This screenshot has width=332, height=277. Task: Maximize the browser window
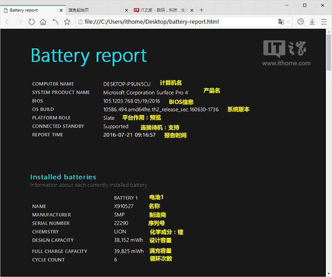point(305,6)
